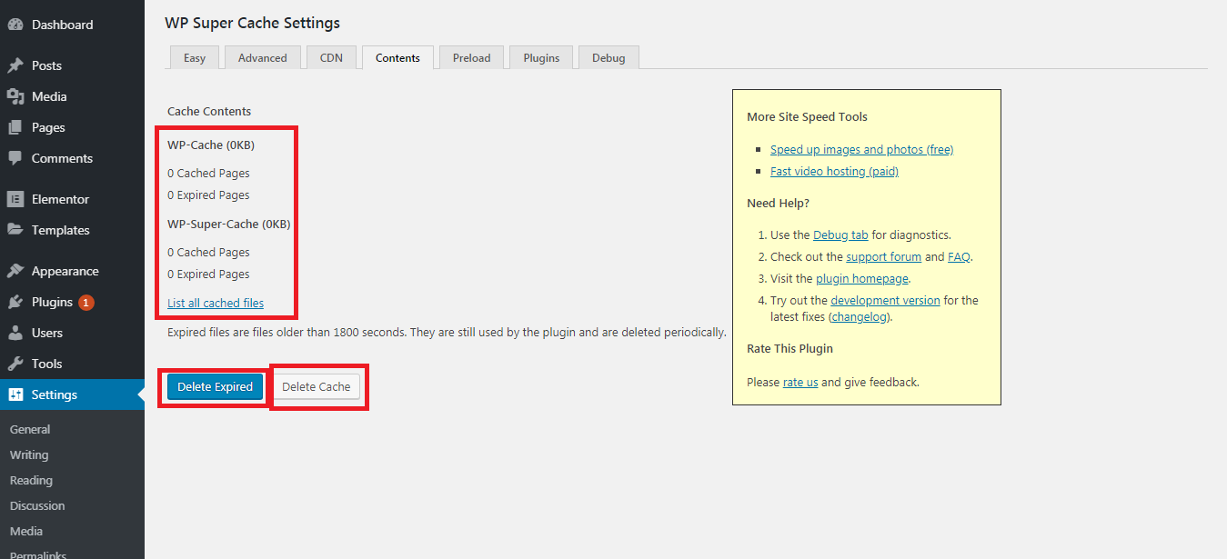The height and width of the screenshot is (559, 1227).
Task: Select the Contents tab
Action: [397, 57]
